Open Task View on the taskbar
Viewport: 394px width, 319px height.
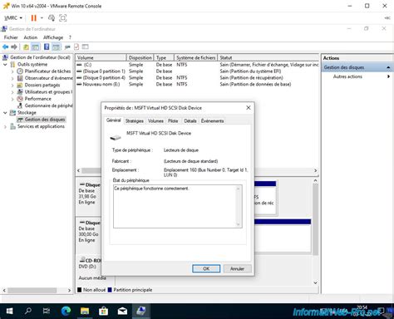[47, 312]
